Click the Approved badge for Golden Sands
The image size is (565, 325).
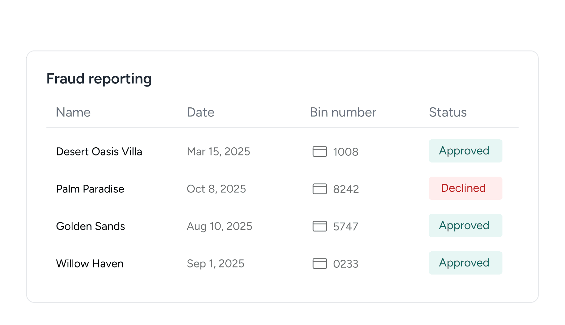click(465, 225)
